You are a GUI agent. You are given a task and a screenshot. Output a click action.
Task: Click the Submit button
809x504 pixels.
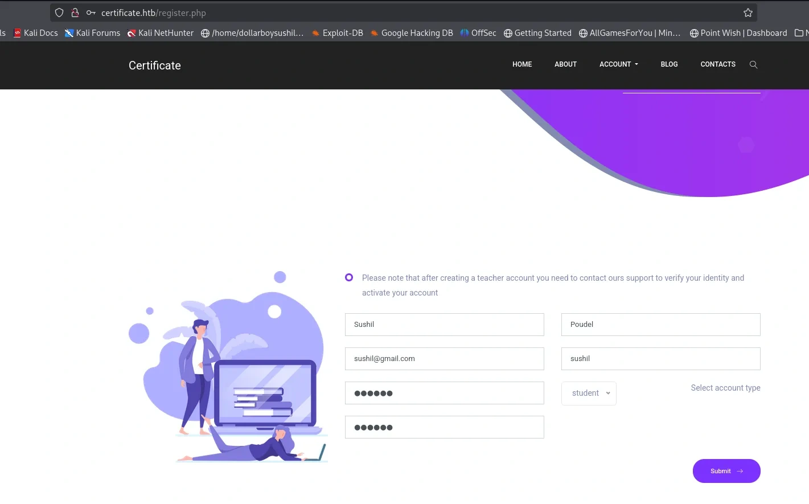point(726,471)
